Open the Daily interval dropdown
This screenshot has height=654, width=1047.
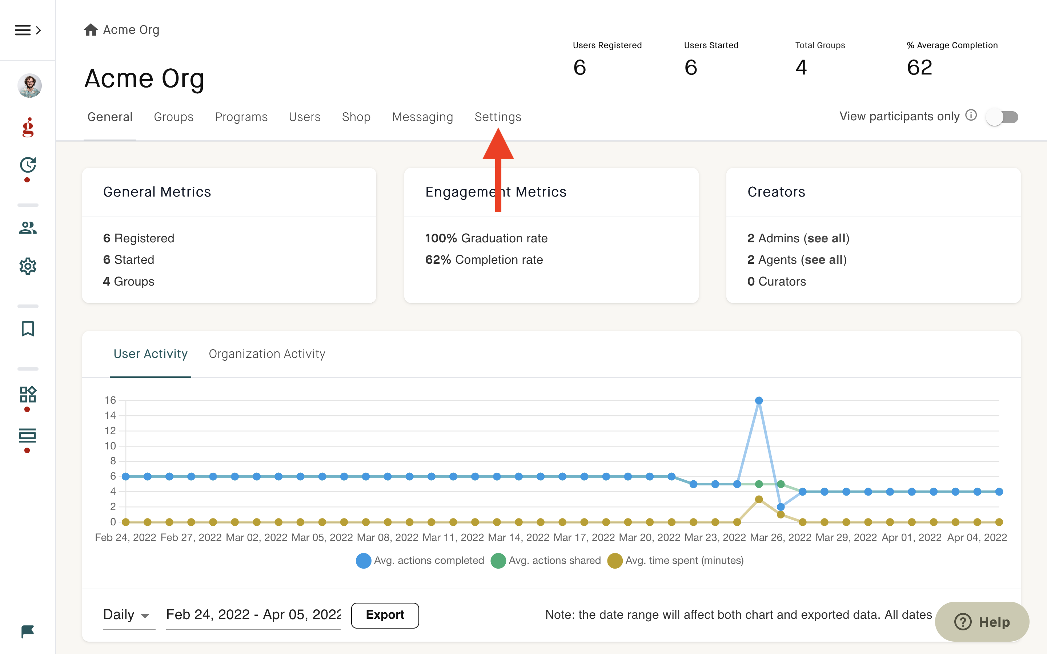128,615
